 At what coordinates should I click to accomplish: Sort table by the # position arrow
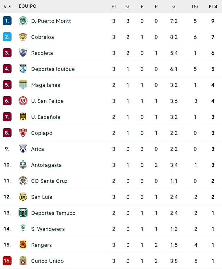pos(9,7)
